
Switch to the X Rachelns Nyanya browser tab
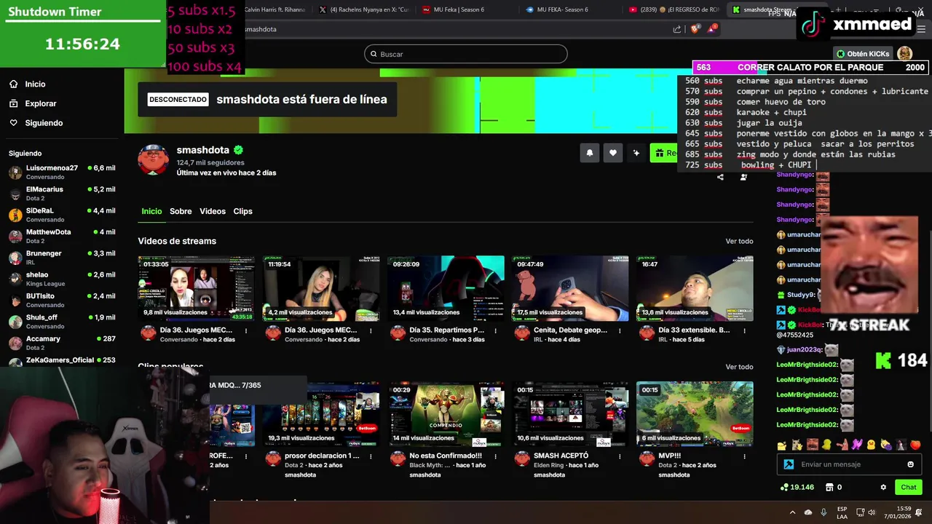[x=364, y=9]
